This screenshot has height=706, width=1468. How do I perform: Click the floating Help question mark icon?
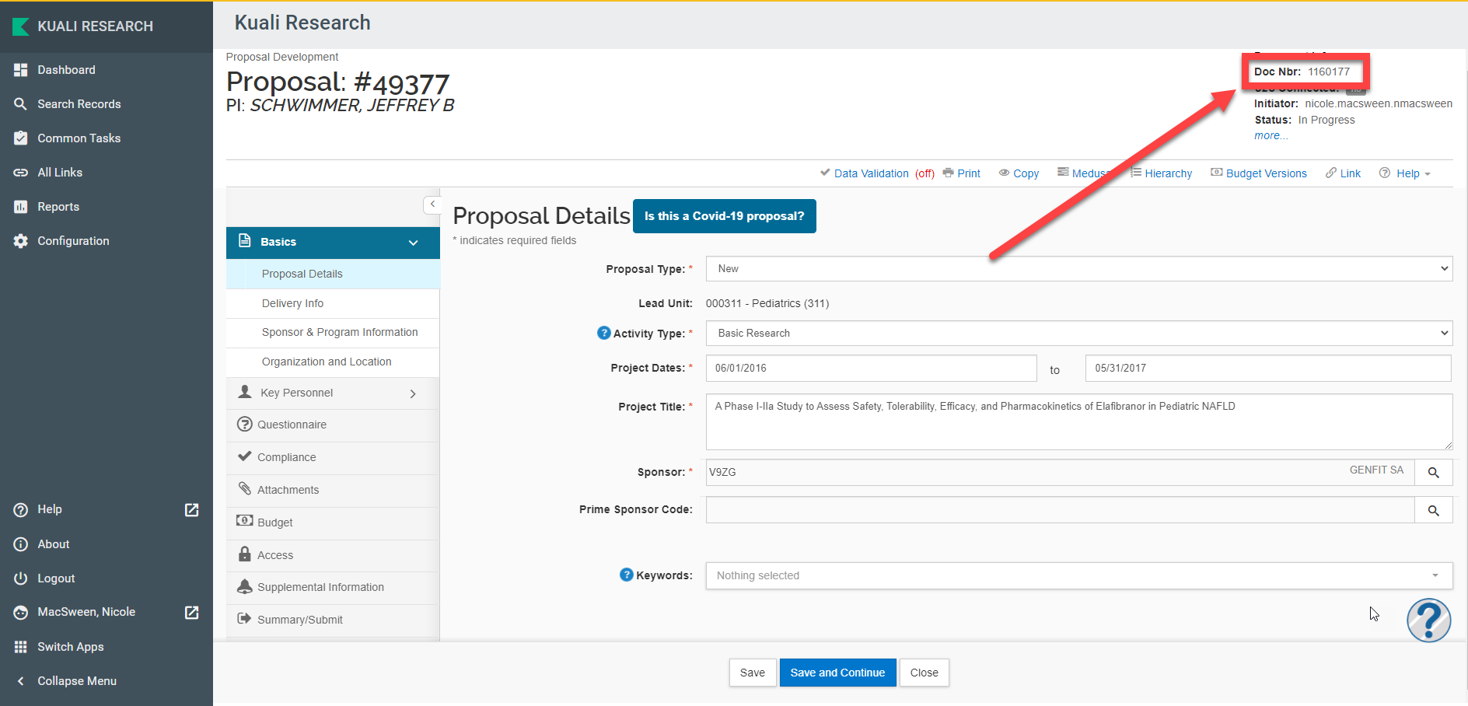pyautogui.click(x=1428, y=620)
